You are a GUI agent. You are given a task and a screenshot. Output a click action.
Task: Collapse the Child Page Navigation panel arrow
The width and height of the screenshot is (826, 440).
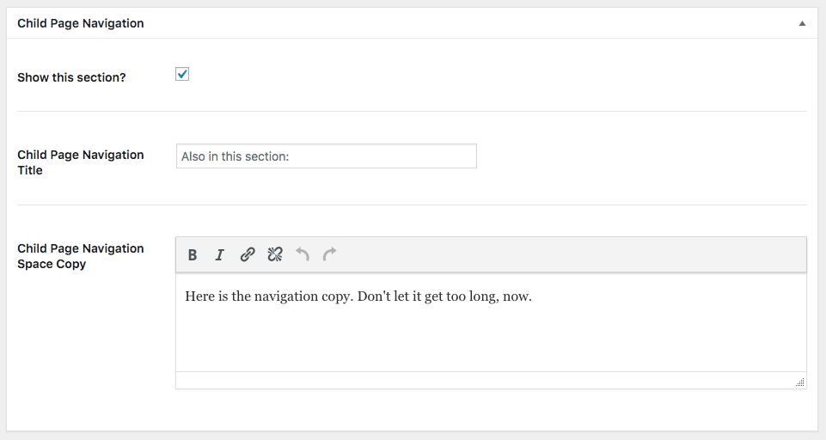(x=802, y=23)
